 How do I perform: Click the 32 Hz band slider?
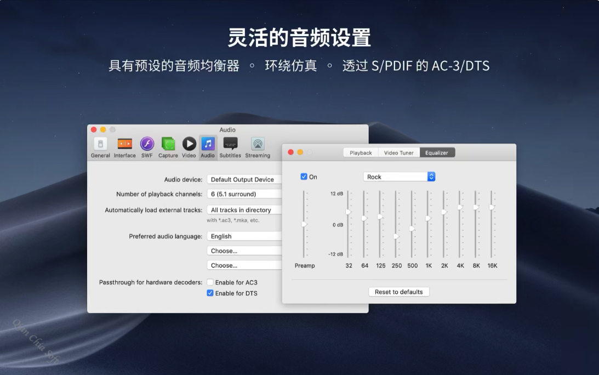coord(348,212)
